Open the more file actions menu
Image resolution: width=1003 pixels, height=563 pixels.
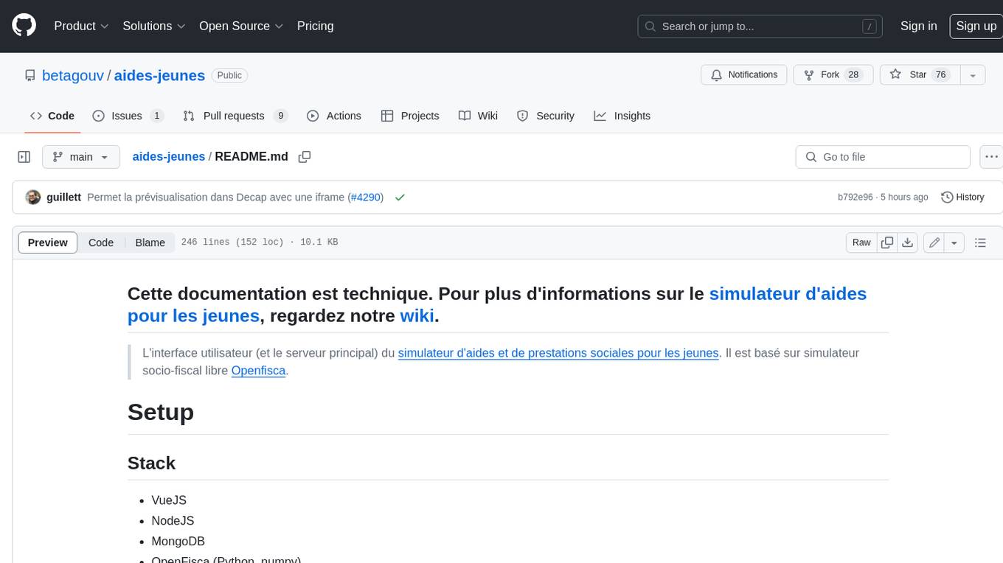point(991,157)
